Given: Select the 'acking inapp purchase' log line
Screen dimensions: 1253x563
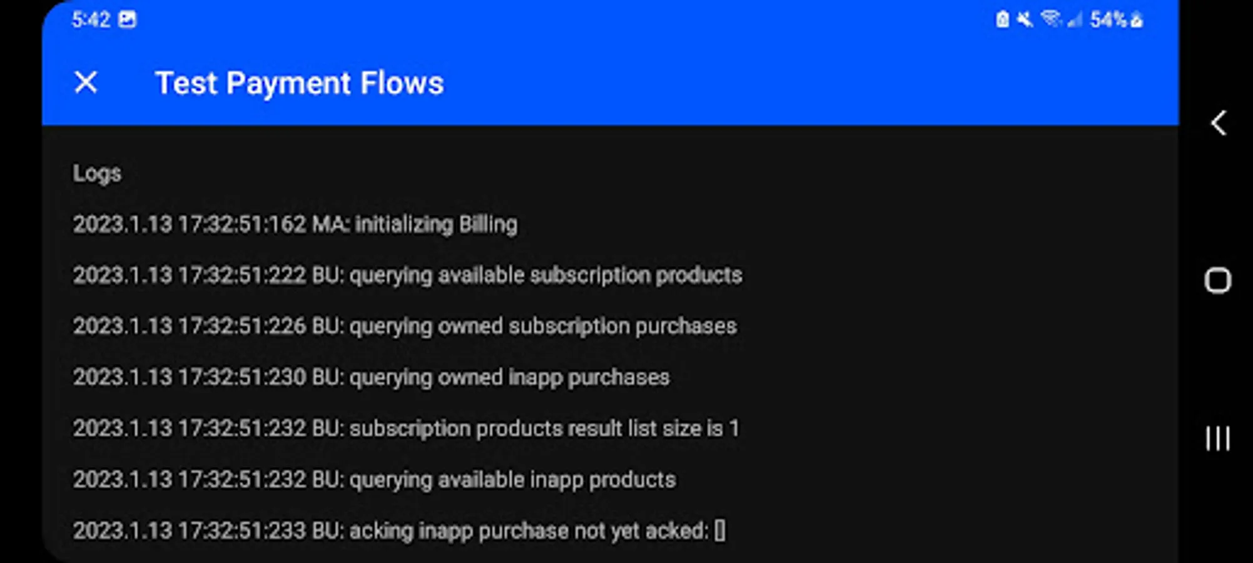Looking at the screenshot, I should pos(399,530).
